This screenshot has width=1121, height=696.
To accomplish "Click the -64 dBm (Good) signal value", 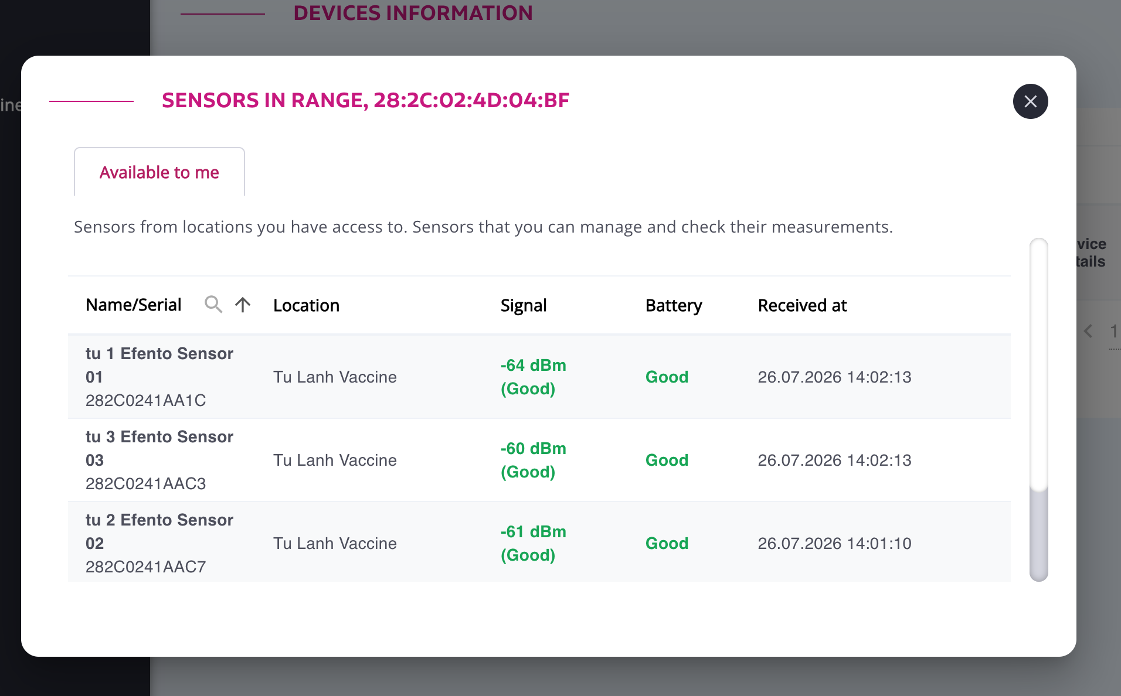I will [x=533, y=377].
